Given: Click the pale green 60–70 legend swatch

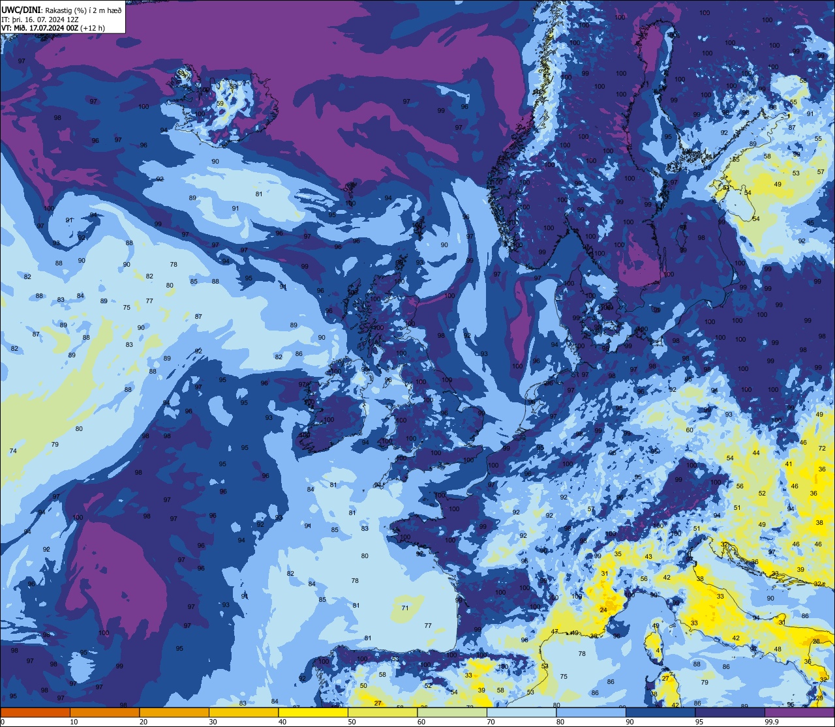Looking at the screenshot, I should (x=452, y=712).
